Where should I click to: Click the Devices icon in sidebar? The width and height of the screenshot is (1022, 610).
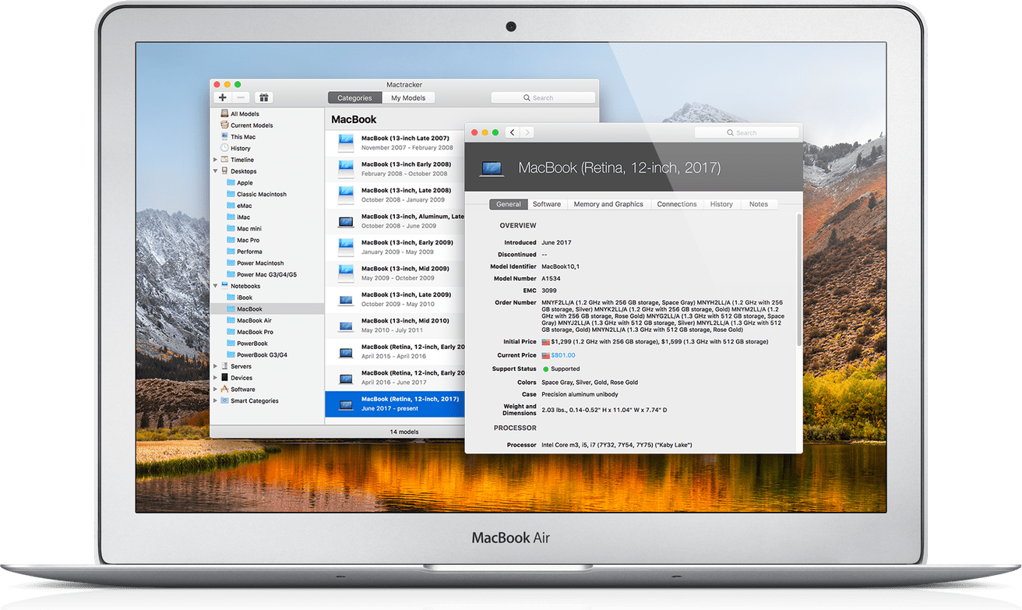click(224, 378)
